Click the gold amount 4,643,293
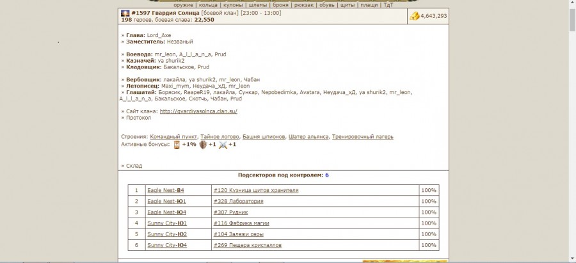Image resolution: width=576 pixels, height=263 pixels. (x=434, y=16)
